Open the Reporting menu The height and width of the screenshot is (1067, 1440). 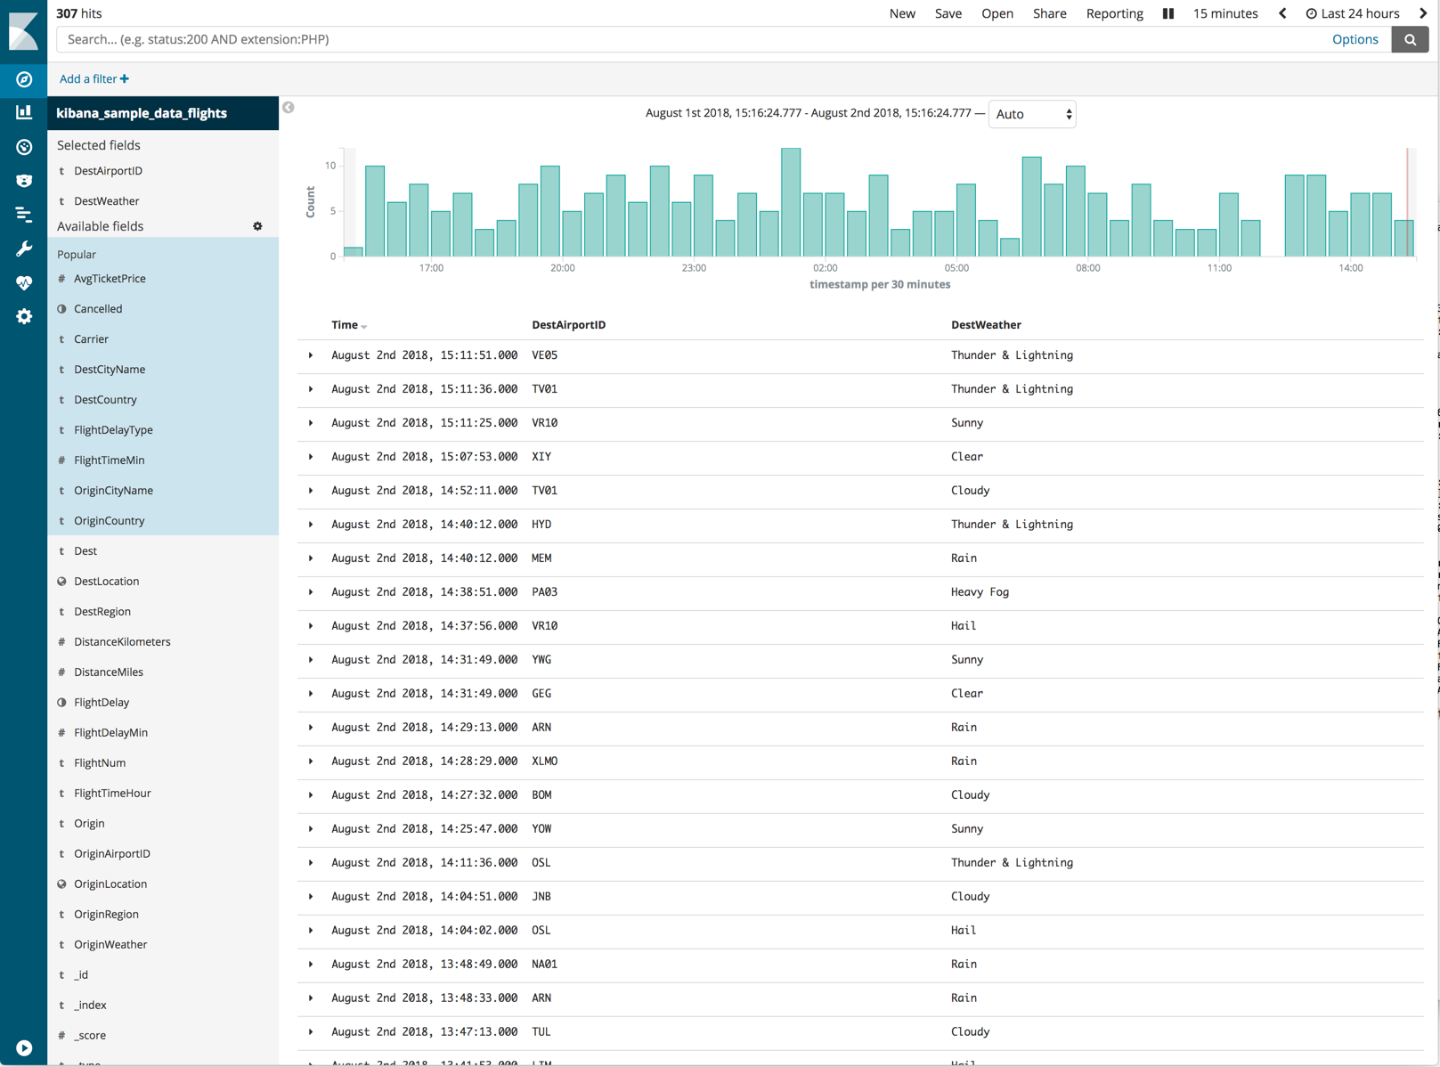[x=1114, y=13]
